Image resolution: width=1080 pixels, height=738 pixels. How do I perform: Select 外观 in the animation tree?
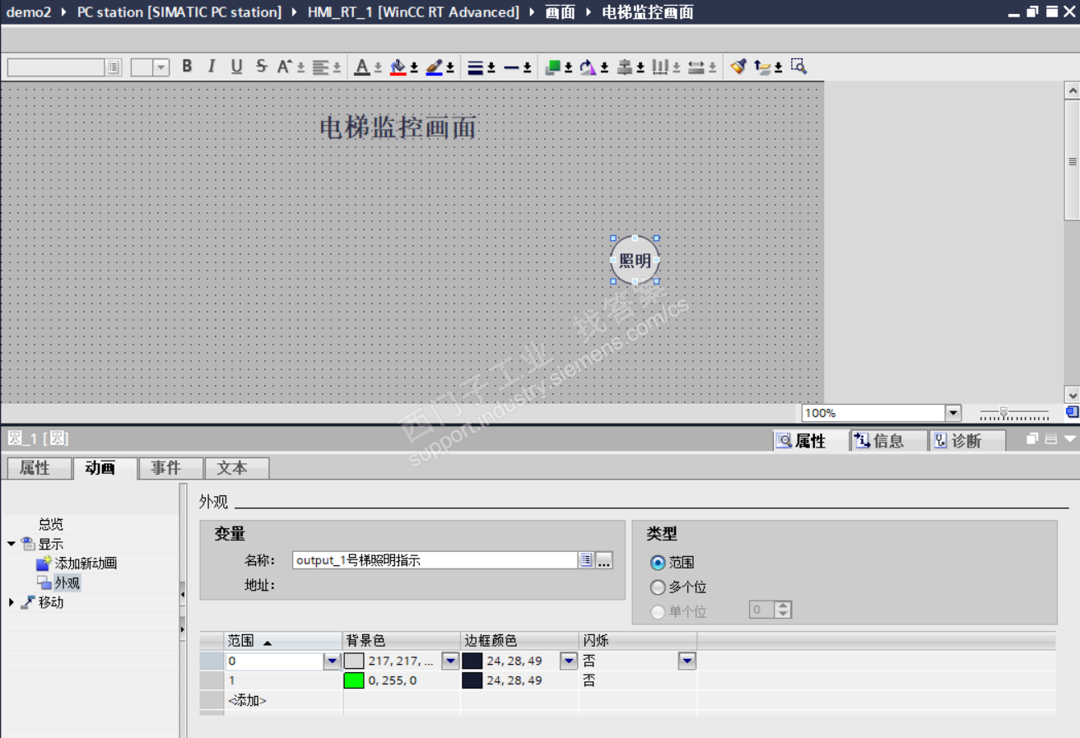click(x=67, y=583)
